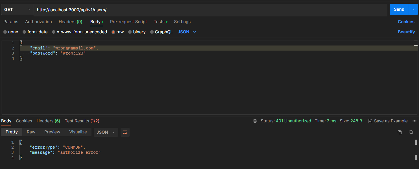Open the three-dot response options menu
This screenshot has width=419, height=169.
[x=414, y=121]
